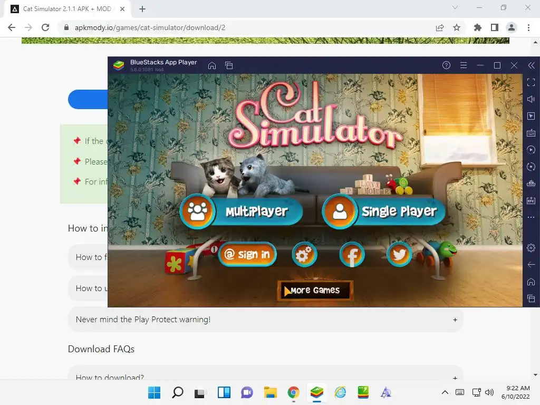Viewport: 540px width, 405px height.
Task: Click the Sign in button in game
Action: pos(247,255)
